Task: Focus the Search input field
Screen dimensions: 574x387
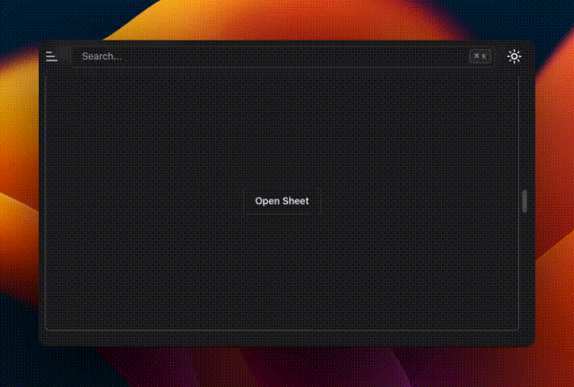Action: (283, 56)
